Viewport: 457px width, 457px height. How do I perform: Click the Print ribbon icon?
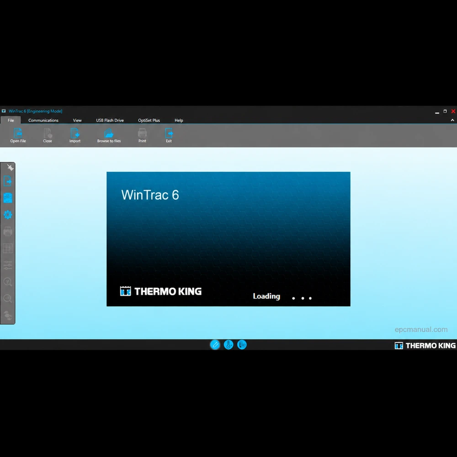142,133
